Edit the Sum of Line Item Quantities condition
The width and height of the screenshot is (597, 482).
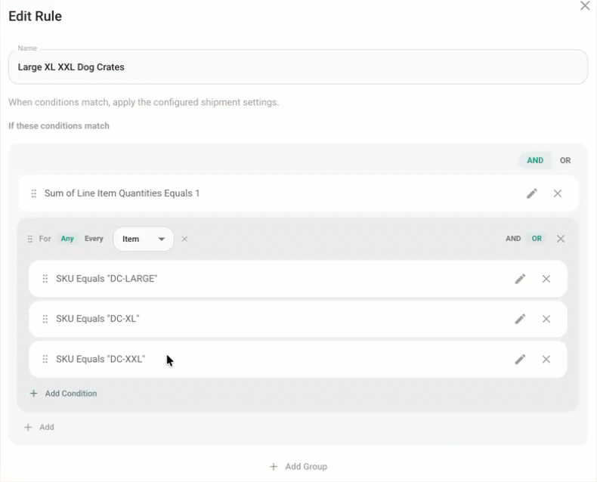pos(532,193)
